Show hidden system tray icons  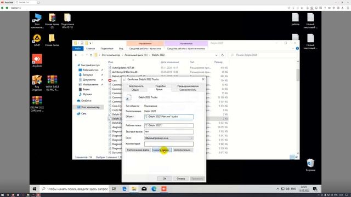(x=278, y=189)
